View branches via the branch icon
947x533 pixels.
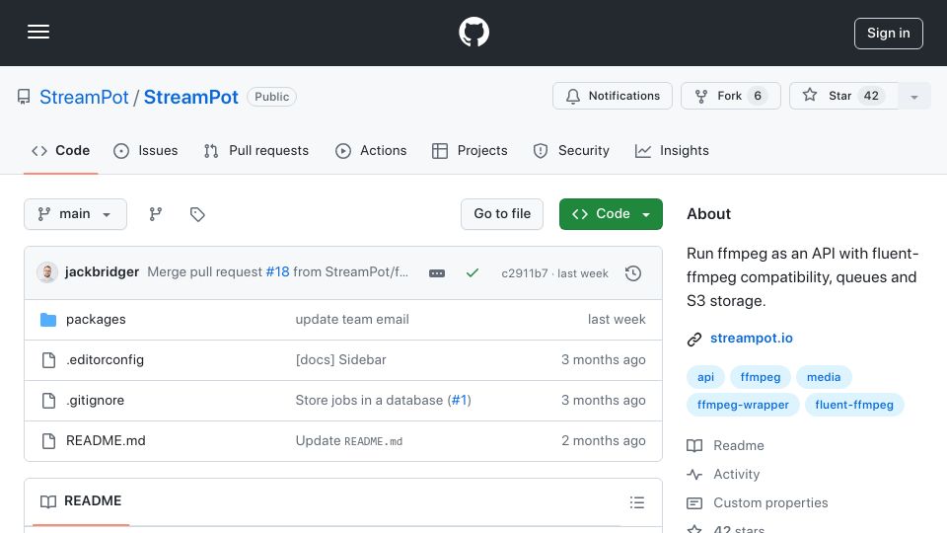[156, 214]
